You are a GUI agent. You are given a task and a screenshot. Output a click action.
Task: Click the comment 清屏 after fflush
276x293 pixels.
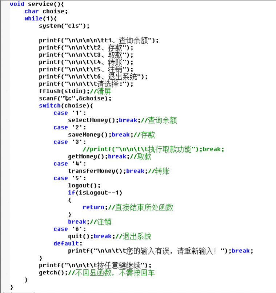[x=100, y=91]
